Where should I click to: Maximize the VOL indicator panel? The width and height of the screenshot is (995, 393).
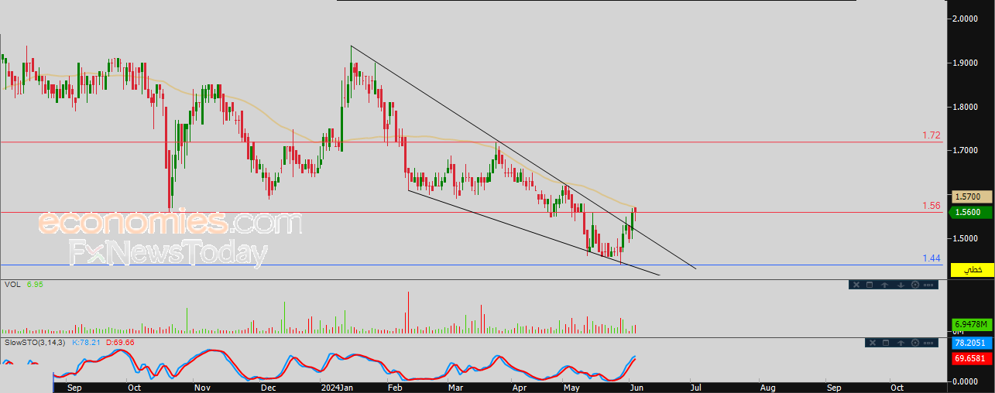[x=870, y=285]
